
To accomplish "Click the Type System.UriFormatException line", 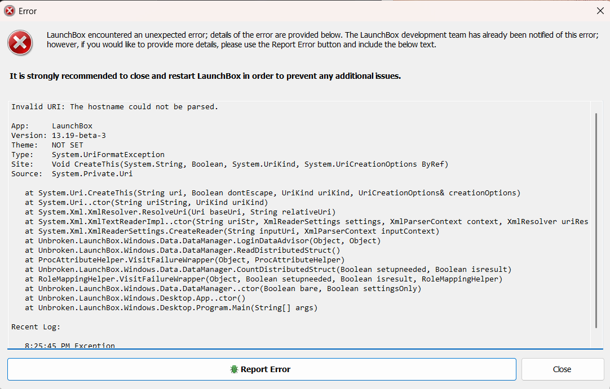I will 88,155.
